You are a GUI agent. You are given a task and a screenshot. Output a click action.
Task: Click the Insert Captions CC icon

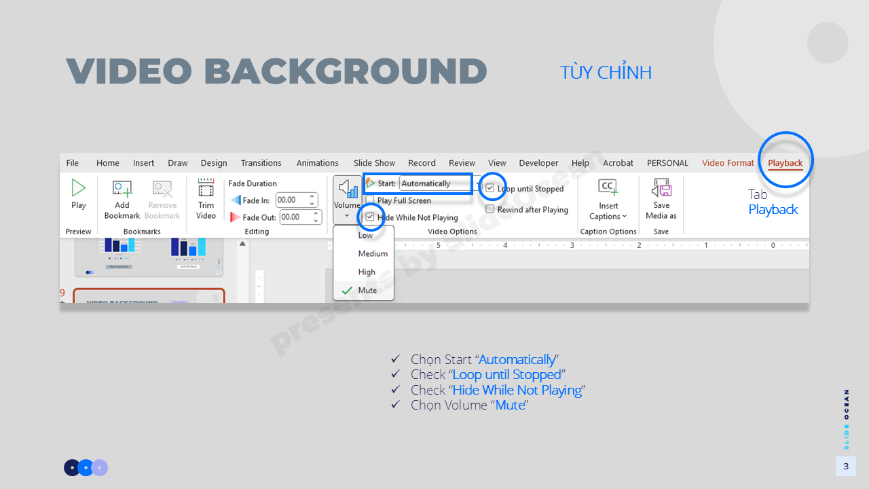point(608,188)
